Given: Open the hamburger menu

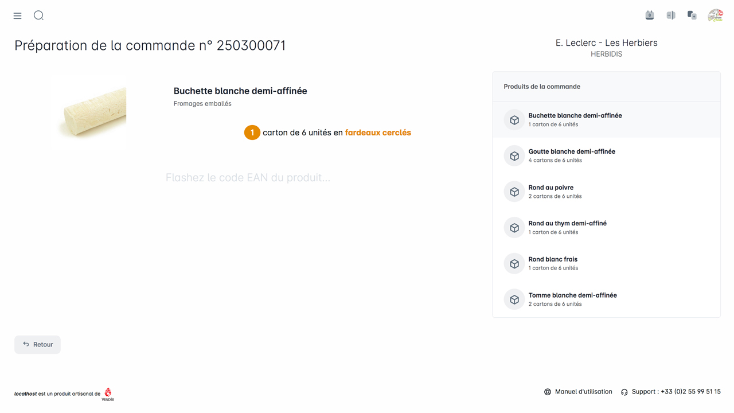Looking at the screenshot, I should (17, 16).
